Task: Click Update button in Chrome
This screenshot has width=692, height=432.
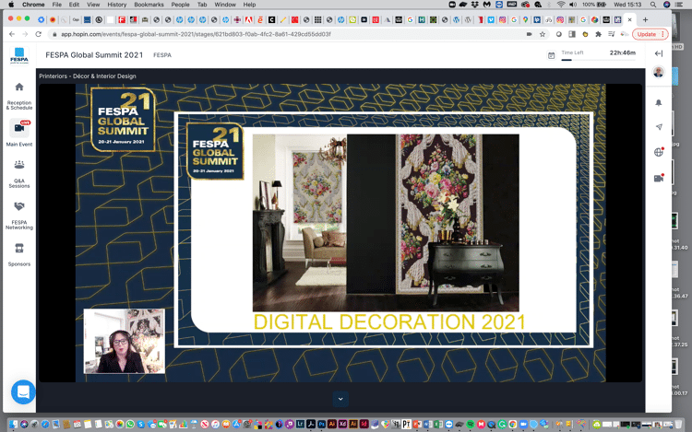Action: pyautogui.click(x=650, y=34)
